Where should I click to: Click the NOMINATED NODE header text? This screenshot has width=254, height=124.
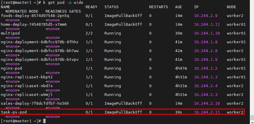[x=22, y=11]
